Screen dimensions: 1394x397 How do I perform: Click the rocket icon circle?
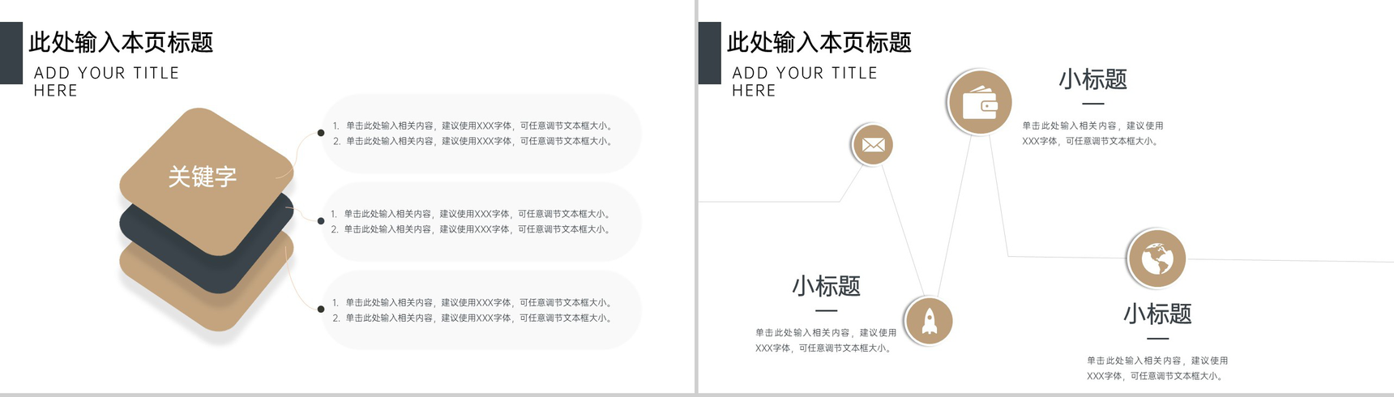929,321
